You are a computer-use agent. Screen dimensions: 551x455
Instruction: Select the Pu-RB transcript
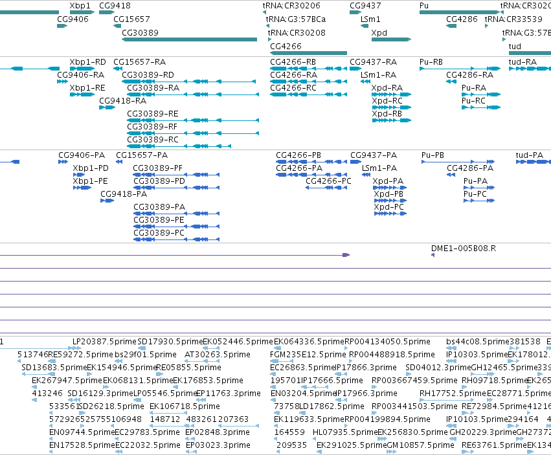pyautogui.click(x=460, y=69)
